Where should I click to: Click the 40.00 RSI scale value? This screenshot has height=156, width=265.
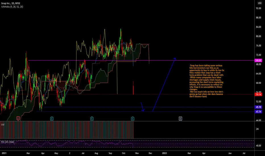pyautogui.click(x=258, y=146)
